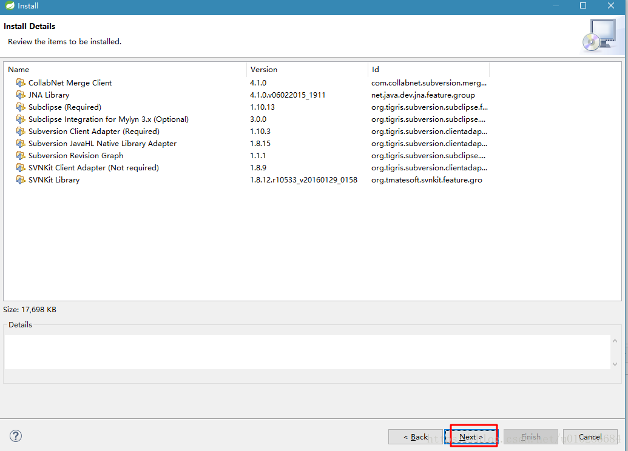628x451 pixels.
Task: Click the com.collabnet.subversion.merg... id
Action: click(429, 83)
